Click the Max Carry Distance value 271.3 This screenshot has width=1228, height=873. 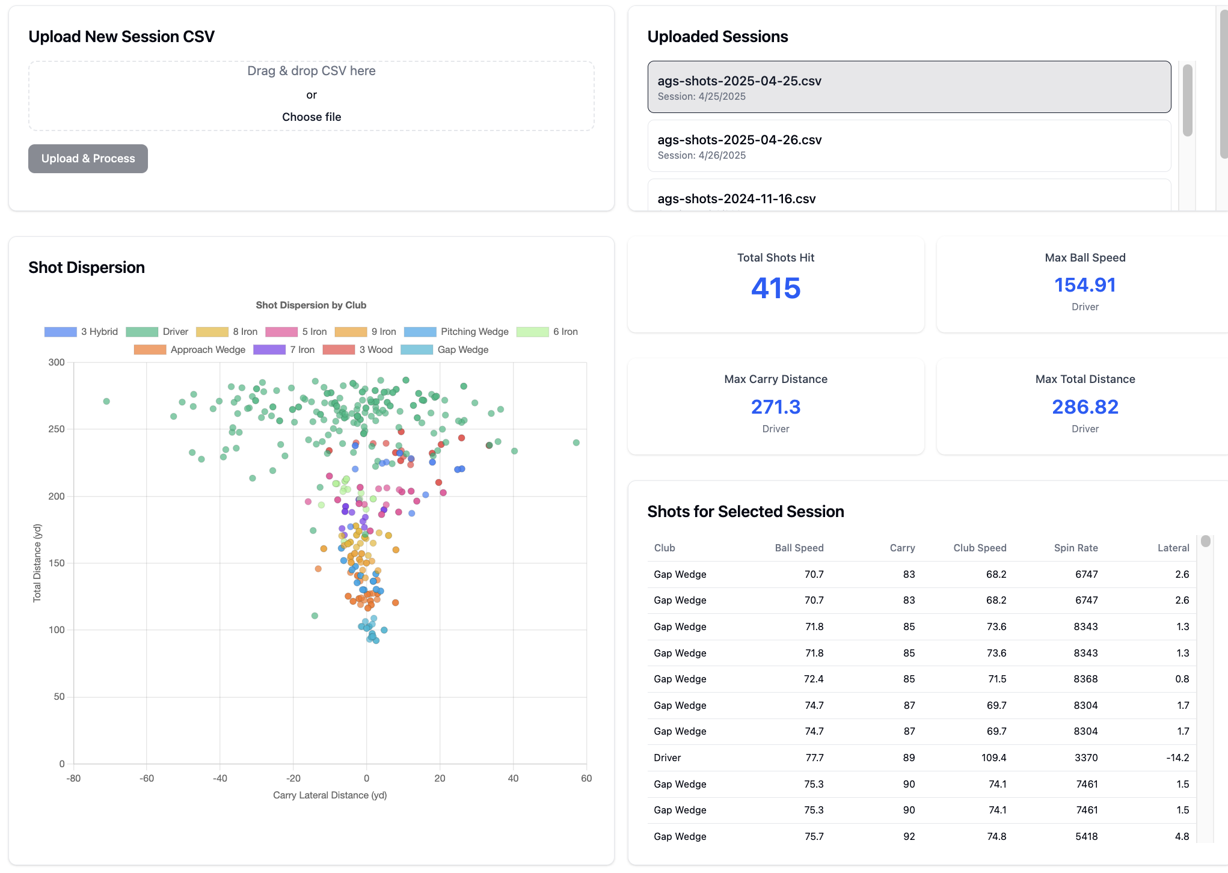tap(776, 407)
